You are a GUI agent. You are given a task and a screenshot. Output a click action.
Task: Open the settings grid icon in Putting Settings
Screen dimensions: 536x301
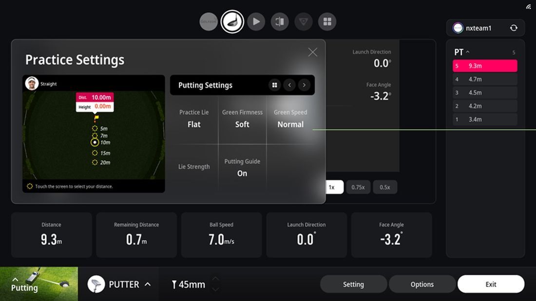tap(274, 85)
